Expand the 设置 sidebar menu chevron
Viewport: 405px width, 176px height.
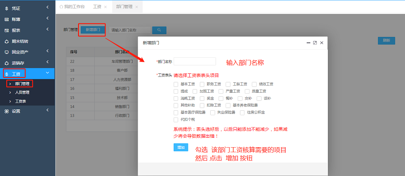click(x=47, y=110)
